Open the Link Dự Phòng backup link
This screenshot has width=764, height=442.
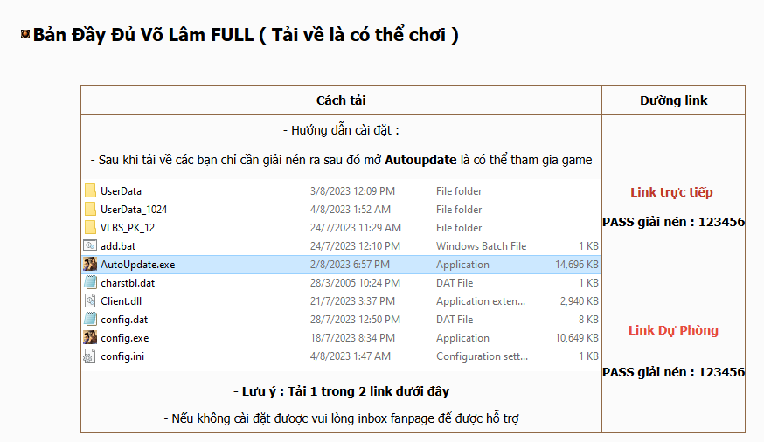(x=673, y=330)
